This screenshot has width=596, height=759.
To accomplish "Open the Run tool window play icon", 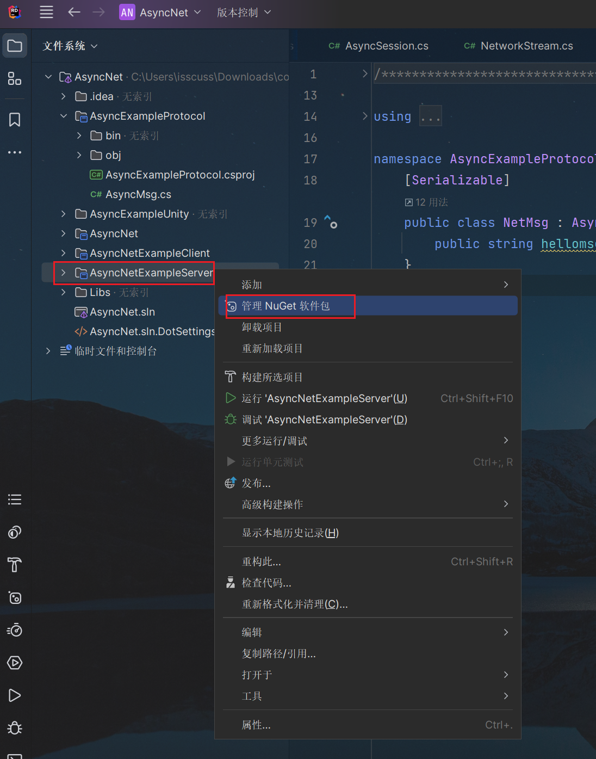I will pyautogui.click(x=15, y=695).
